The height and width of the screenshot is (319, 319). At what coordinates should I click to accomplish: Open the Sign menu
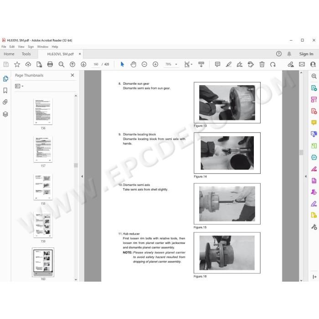31,46
